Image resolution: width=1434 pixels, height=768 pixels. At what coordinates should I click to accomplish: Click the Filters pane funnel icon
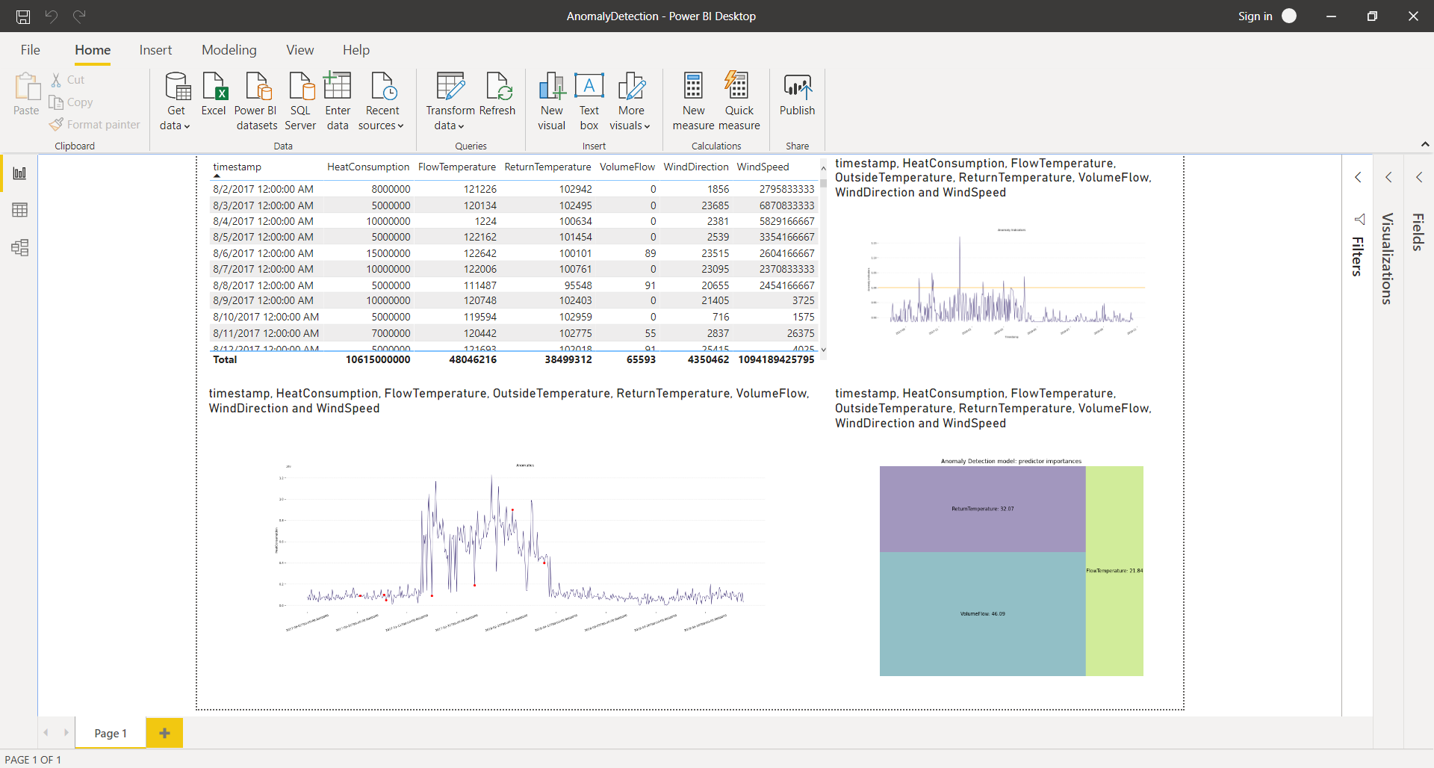[1359, 219]
